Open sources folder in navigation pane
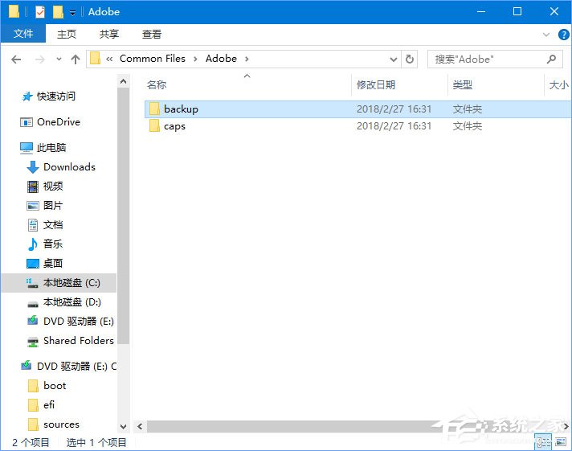The width and height of the screenshot is (572, 451). click(61, 424)
